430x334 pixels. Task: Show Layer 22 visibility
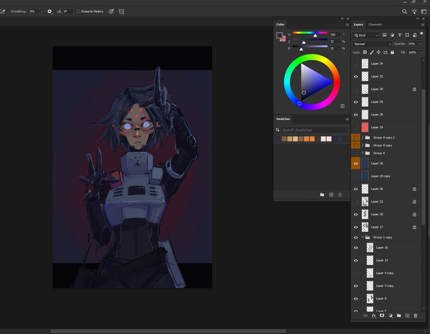point(355,202)
